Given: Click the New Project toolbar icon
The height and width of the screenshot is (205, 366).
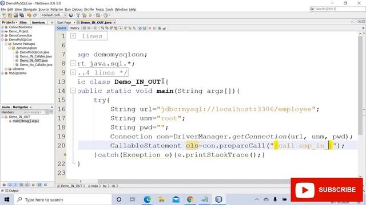Looking at the screenshot, I should click(10, 15).
